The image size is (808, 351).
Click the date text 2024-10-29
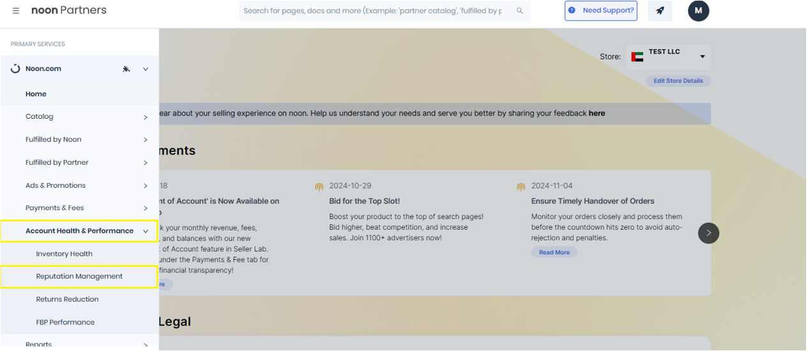tap(350, 186)
